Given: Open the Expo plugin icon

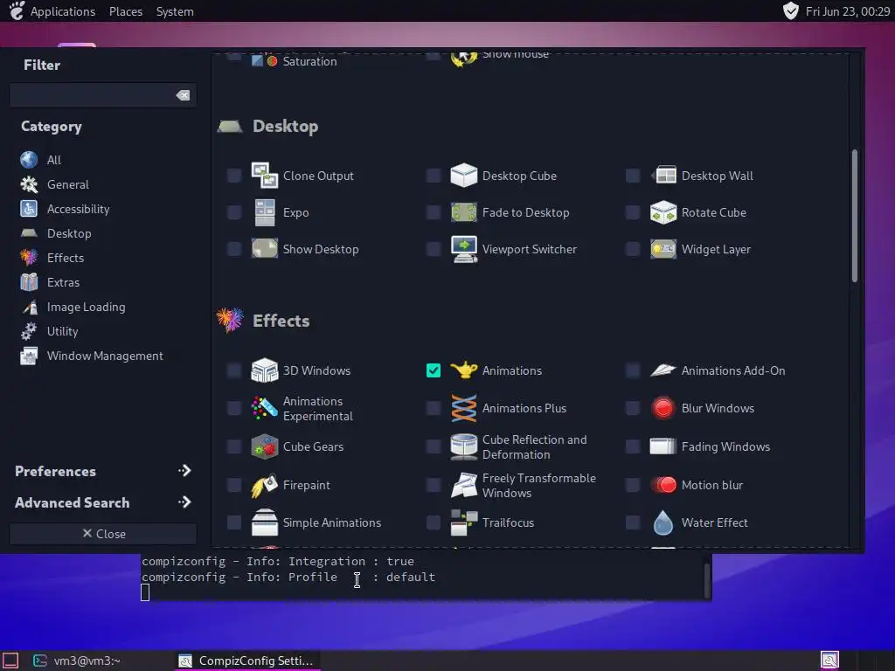Looking at the screenshot, I should [264, 212].
